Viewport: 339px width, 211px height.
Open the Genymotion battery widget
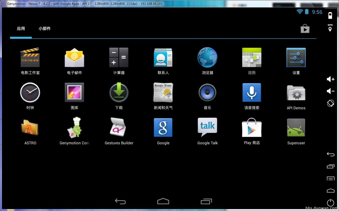click(x=330, y=16)
